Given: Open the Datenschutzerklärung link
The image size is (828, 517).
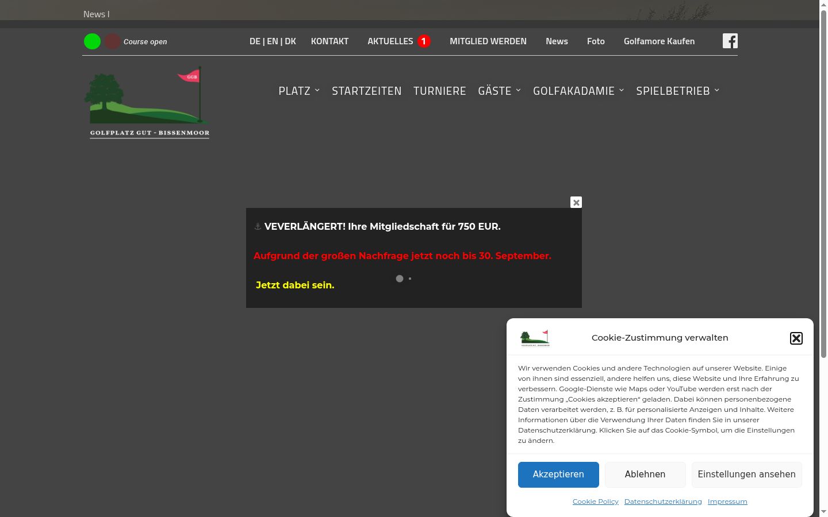Looking at the screenshot, I should pyautogui.click(x=663, y=501).
